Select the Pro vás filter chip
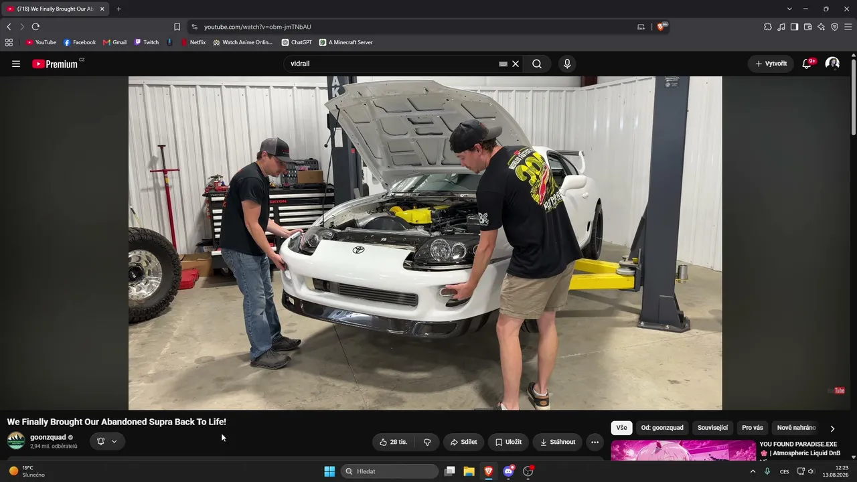 (x=753, y=428)
